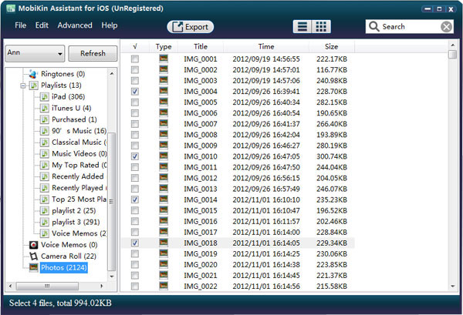463x315 pixels.
Task: Sort by the Title column header
Action: tap(201, 46)
